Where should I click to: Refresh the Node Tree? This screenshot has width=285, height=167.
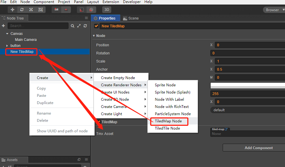pos(85,26)
